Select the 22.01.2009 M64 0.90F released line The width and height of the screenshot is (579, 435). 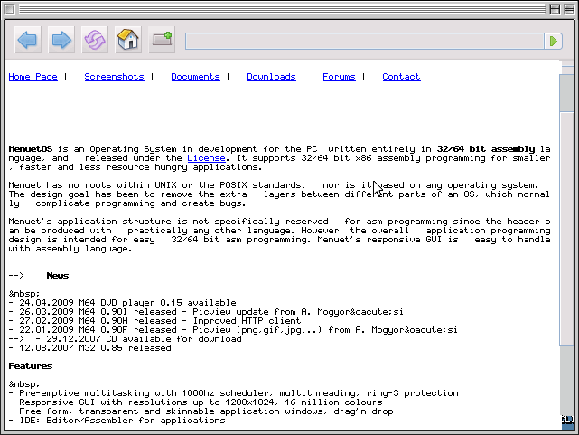[x=233, y=330]
